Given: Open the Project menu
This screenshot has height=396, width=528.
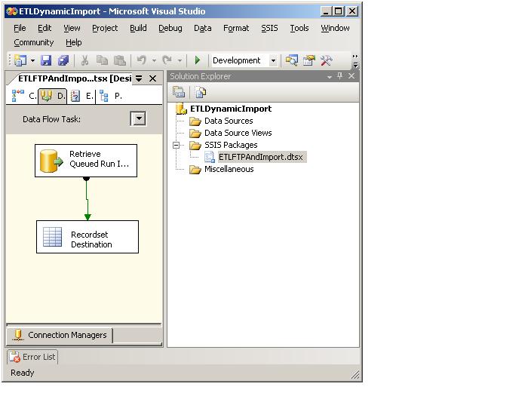Looking at the screenshot, I should tap(105, 29).
